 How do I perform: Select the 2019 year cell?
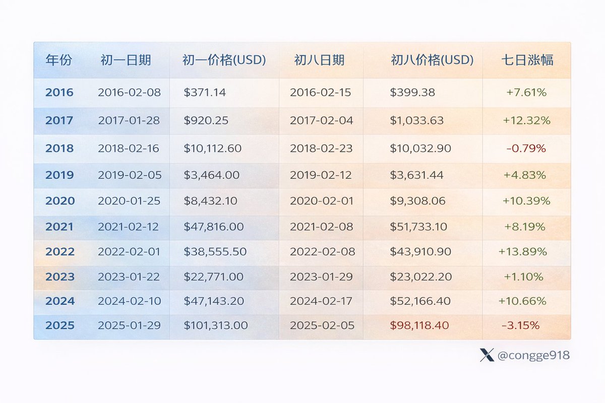[59, 175]
